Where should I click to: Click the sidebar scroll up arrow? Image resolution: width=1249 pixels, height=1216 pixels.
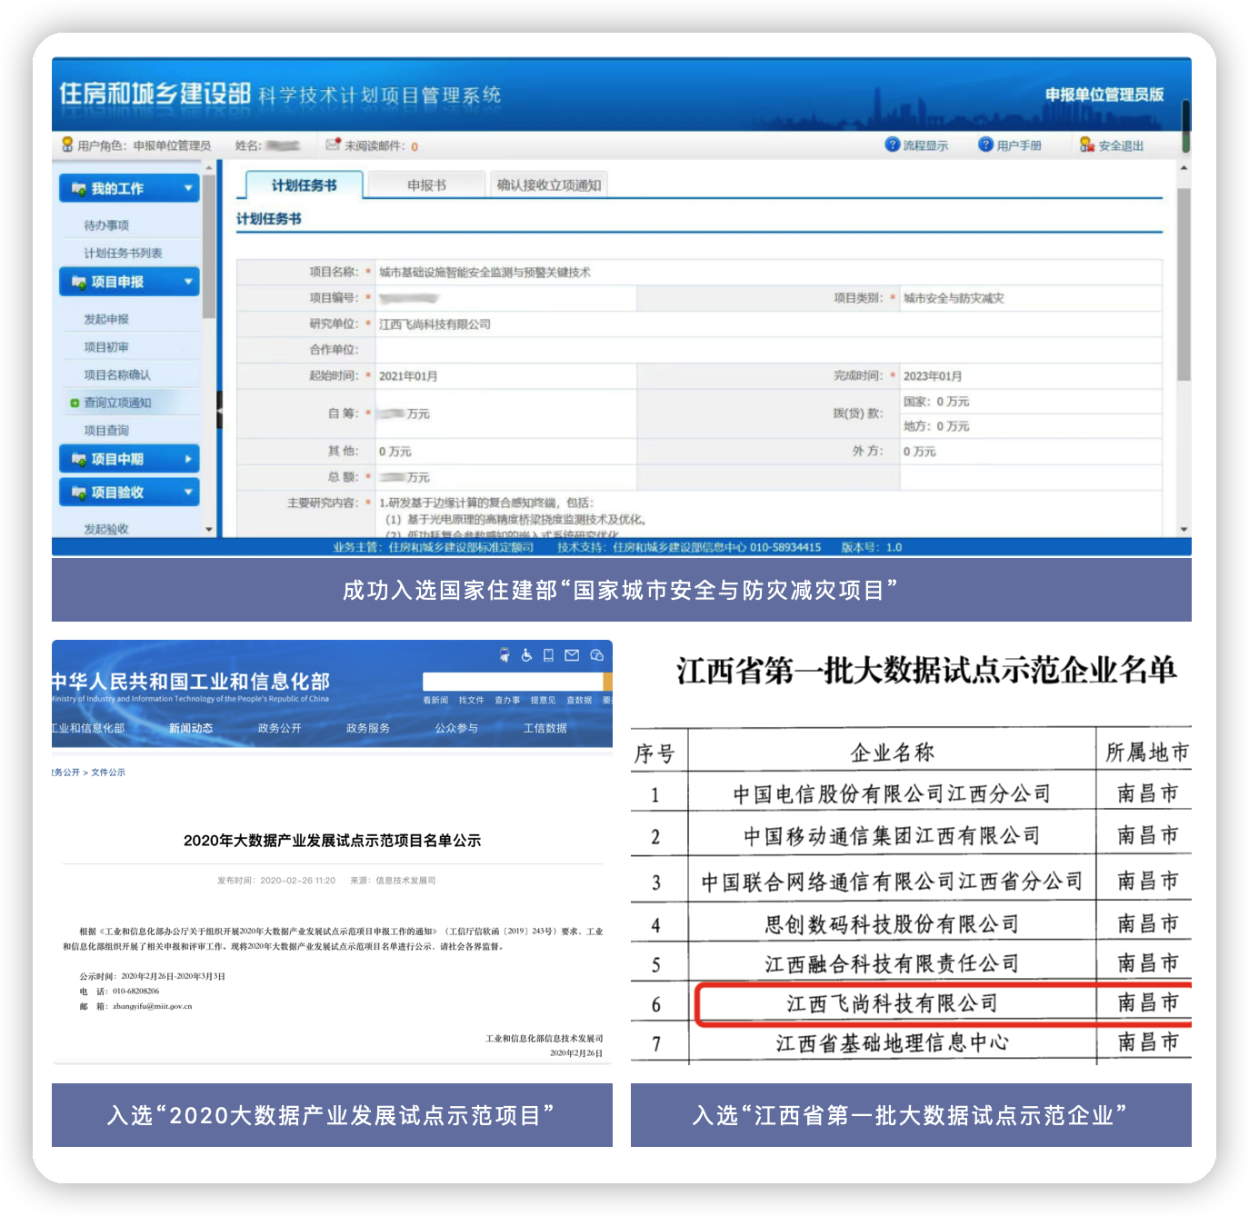click(209, 168)
